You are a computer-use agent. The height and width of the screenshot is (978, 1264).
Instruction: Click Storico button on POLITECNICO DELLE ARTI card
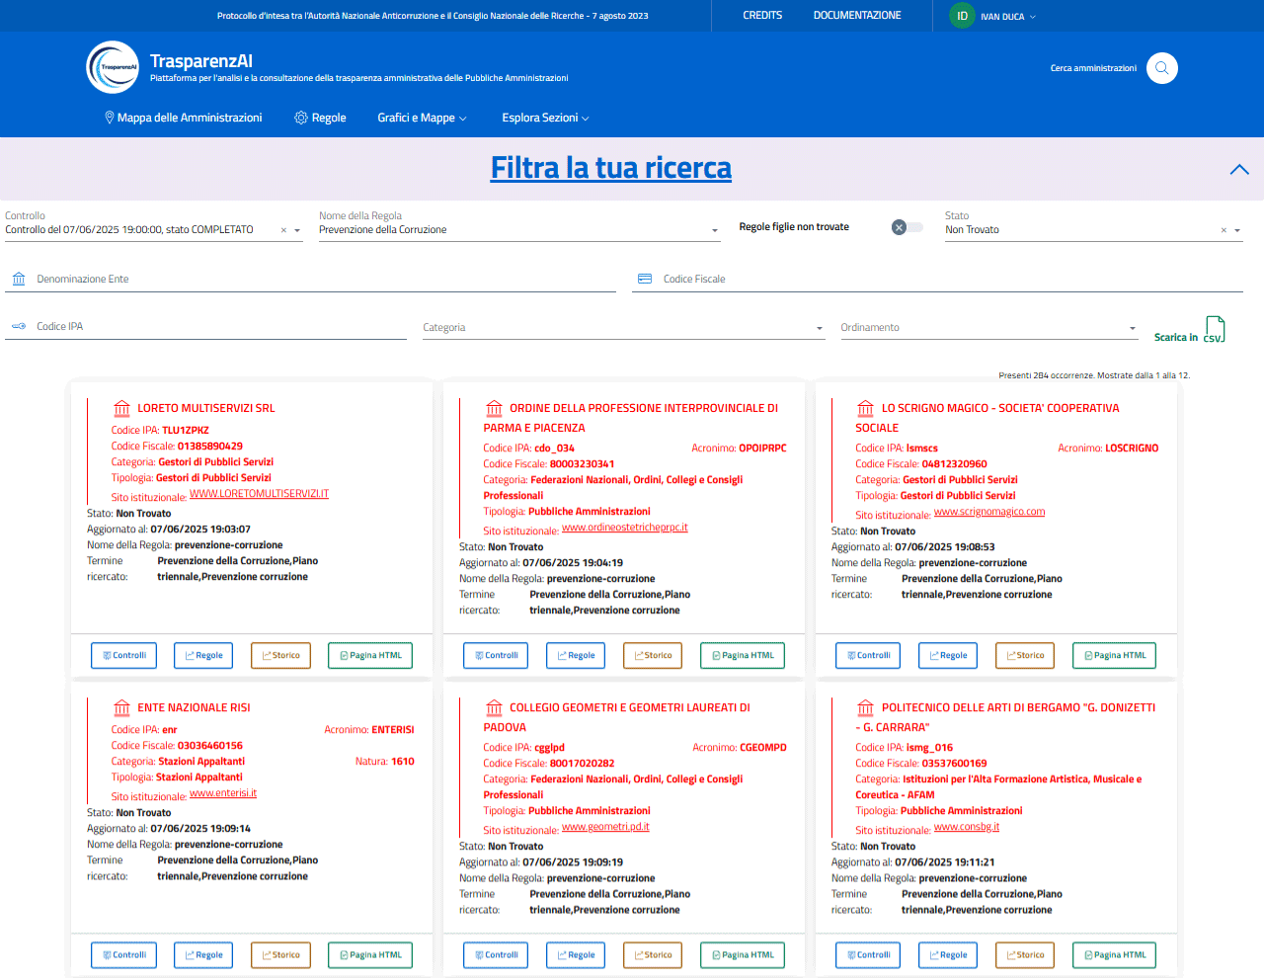pyautogui.click(x=1025, y=955)
